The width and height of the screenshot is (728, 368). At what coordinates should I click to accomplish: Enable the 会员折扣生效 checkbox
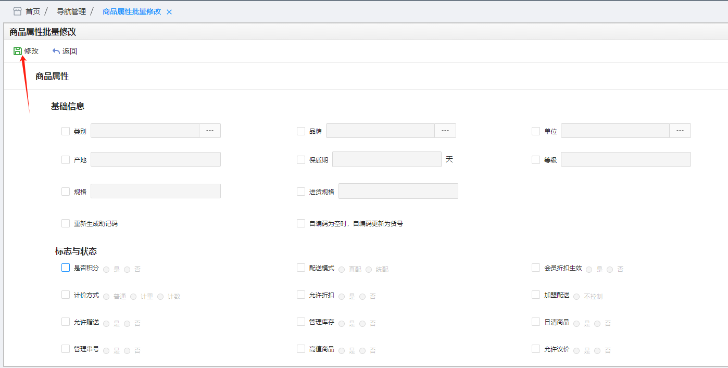(x=536, y=268)
